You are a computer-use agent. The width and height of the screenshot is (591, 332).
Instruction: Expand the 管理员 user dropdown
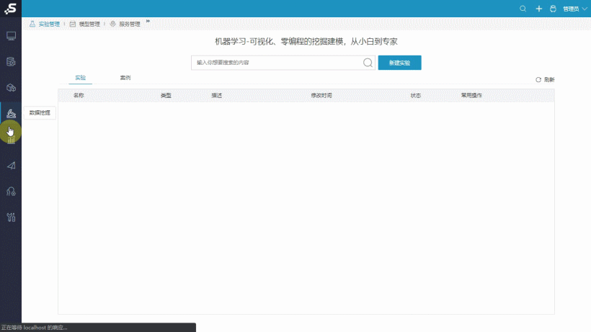pyautogui.click(x=574, y=9)
